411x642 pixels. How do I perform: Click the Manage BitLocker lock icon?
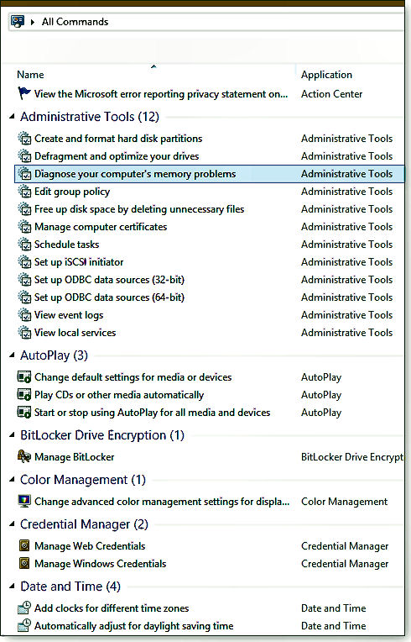click(x=24, y=456)
